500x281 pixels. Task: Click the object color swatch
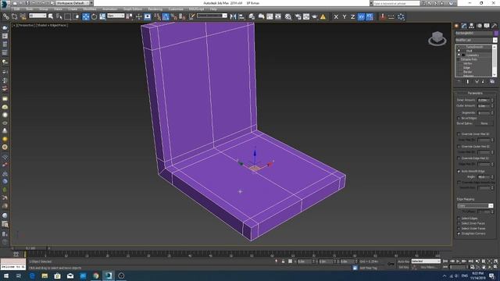[x=496, y=33]
